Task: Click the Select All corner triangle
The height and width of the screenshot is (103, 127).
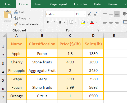Action: click(x=4, y=35)
